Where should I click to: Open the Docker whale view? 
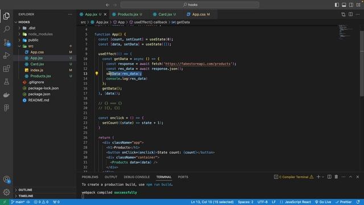point(6,95)
